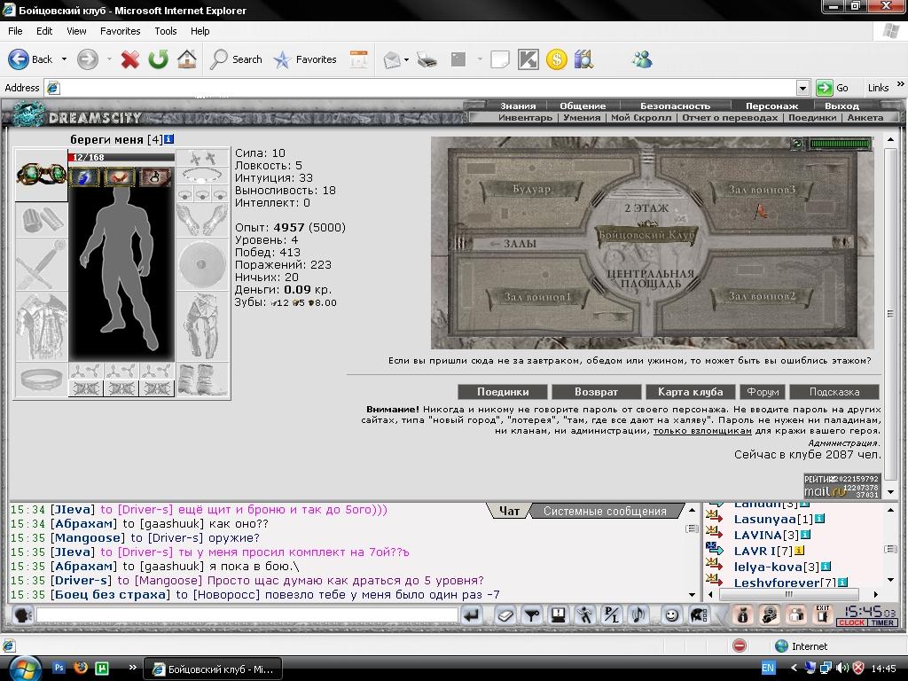The image size is (908, 681).
Task: Select the necklace equipment slot
Action: (202, 175)
